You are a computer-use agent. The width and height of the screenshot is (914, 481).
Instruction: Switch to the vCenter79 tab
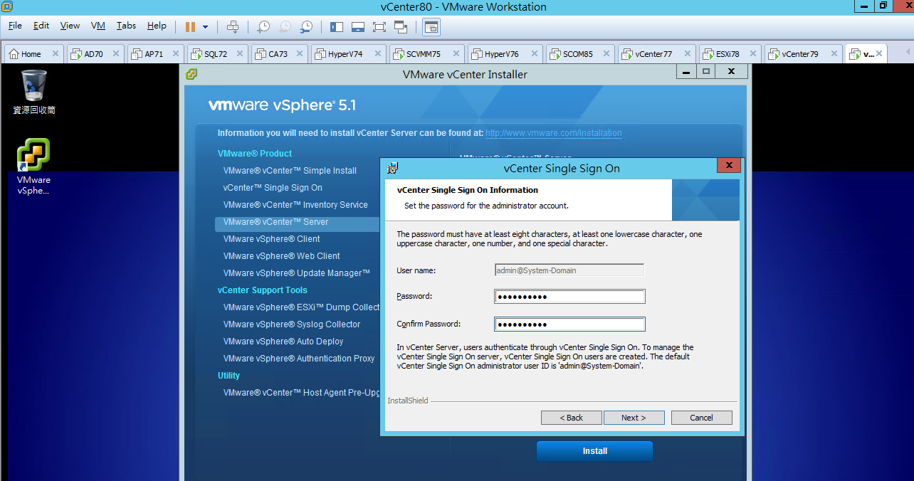(x=799, y=54)
